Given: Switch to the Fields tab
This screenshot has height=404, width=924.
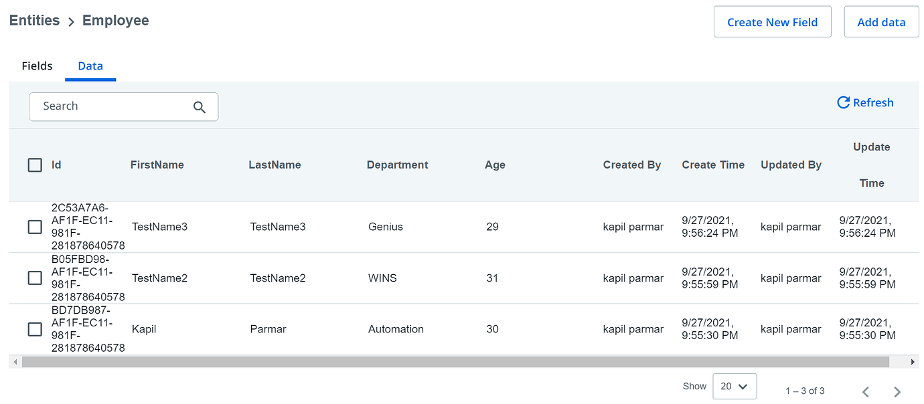Looking at the screenshot, I should [x=37, y=66].
